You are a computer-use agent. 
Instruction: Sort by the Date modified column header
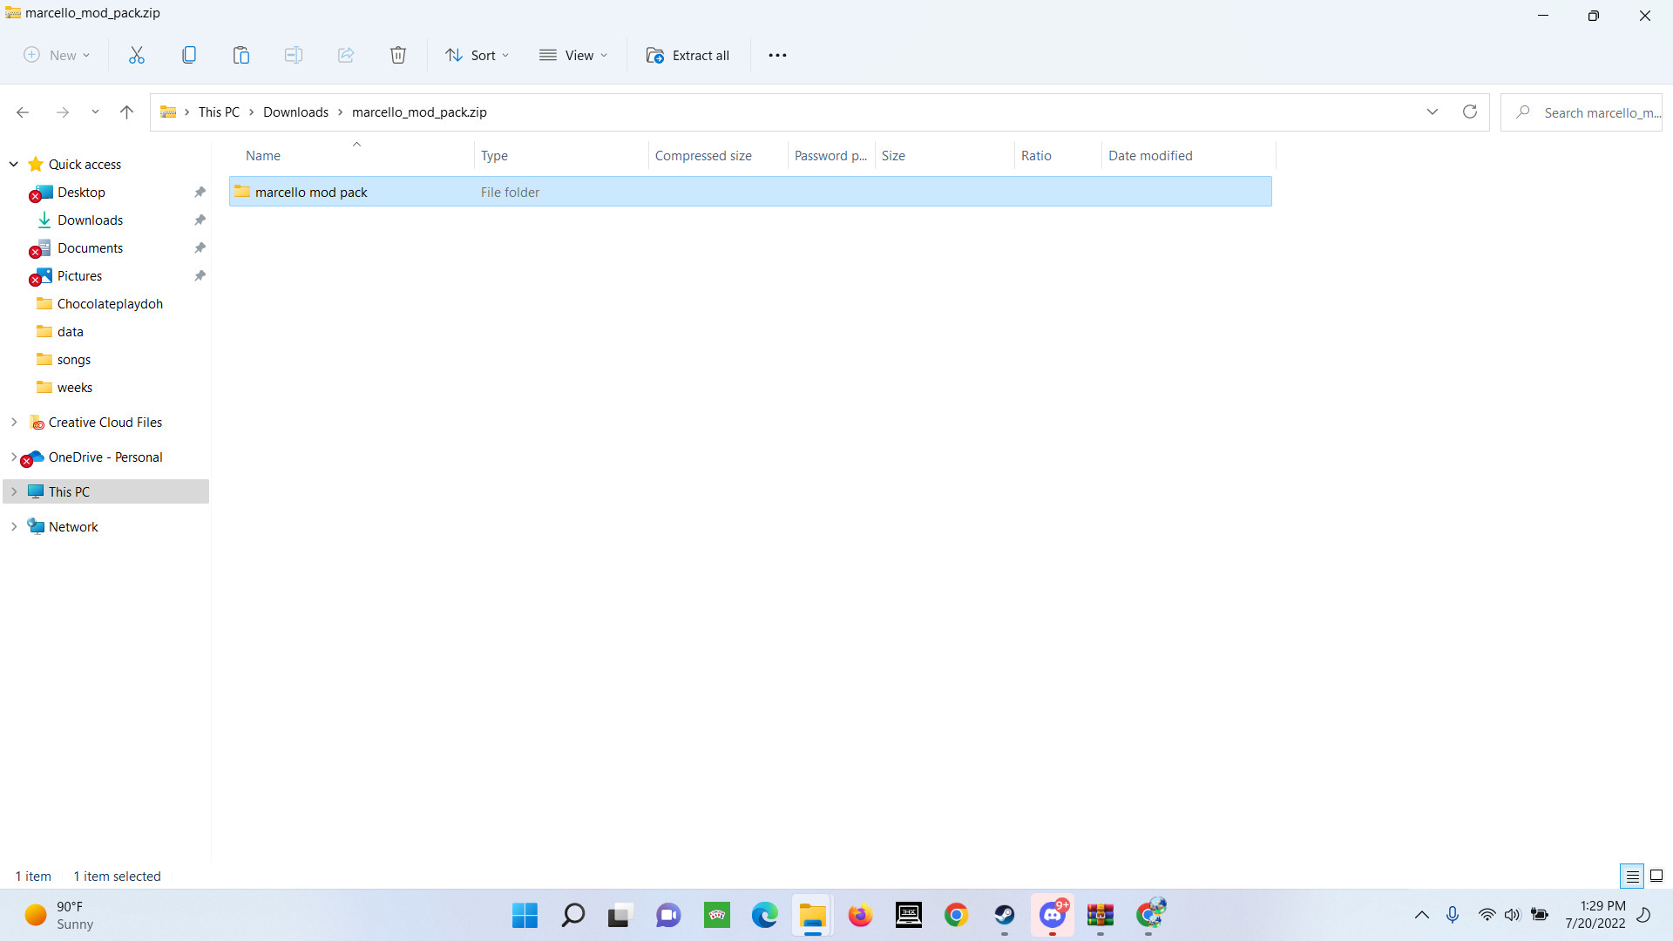point(1150,155)
